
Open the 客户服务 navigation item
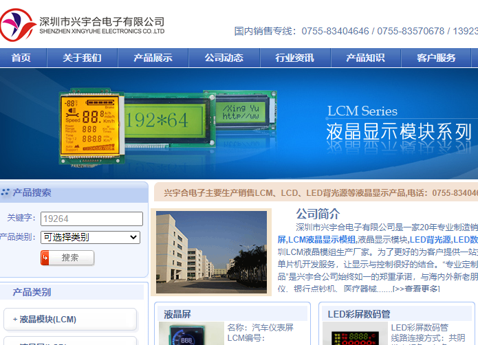[436, 58]
